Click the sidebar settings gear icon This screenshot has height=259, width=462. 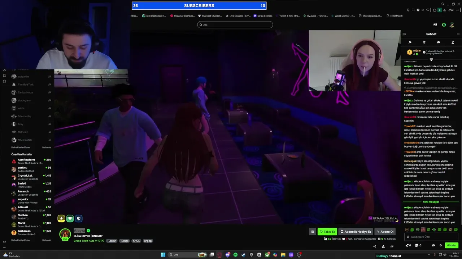pyautogui.click(x=4, y=81)
